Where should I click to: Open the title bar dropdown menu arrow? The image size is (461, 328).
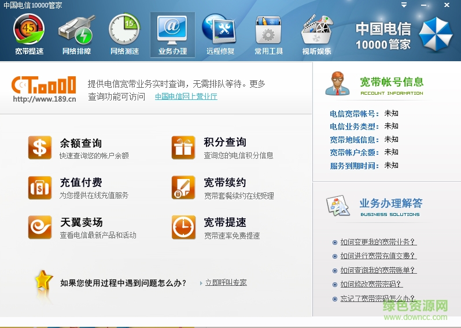tap(404, 5)
